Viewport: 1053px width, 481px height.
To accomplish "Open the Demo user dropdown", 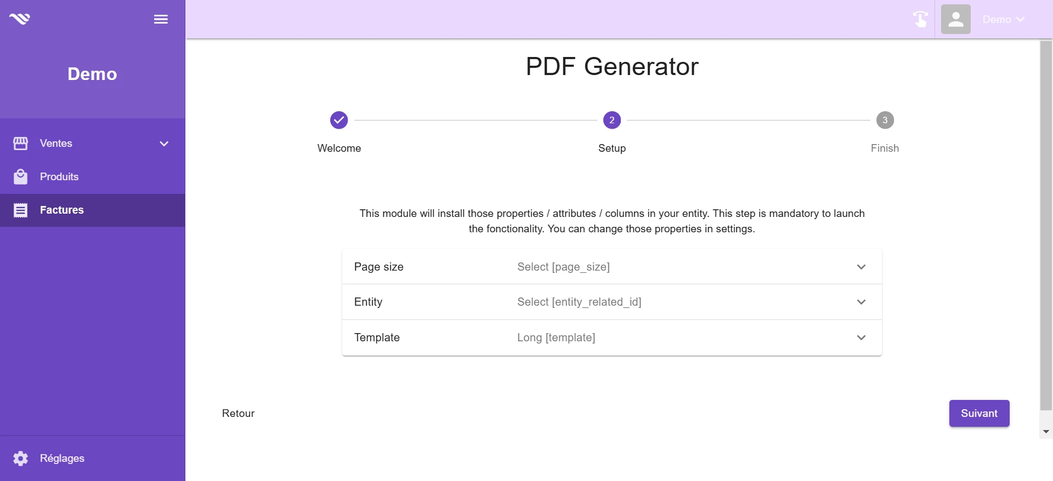I will 1003,19.
